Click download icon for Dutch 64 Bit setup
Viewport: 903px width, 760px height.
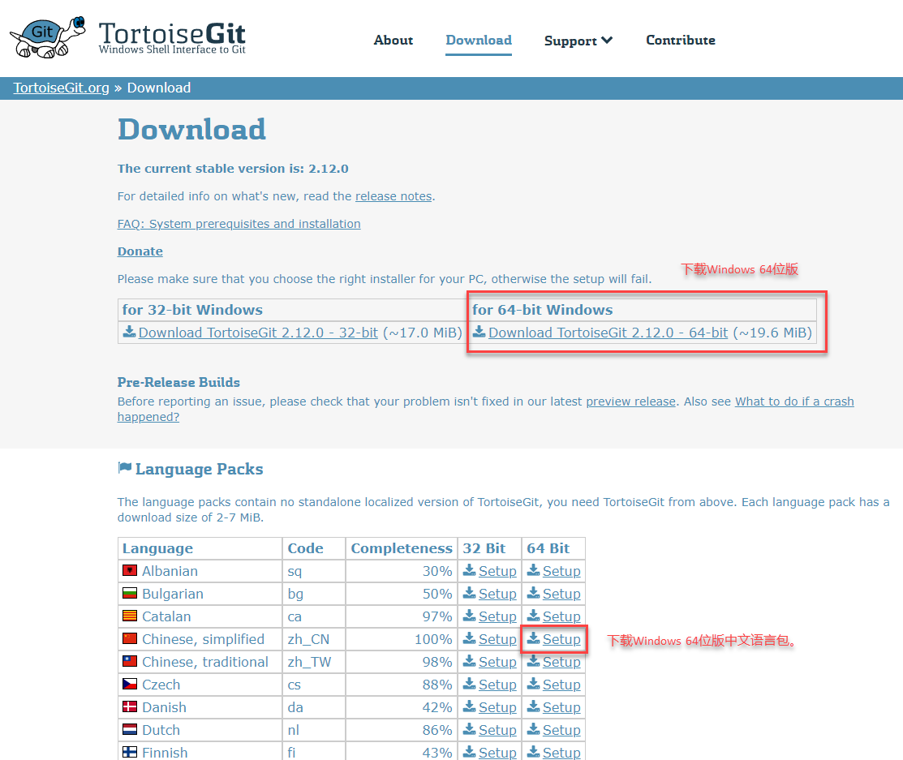pos(533,729)
